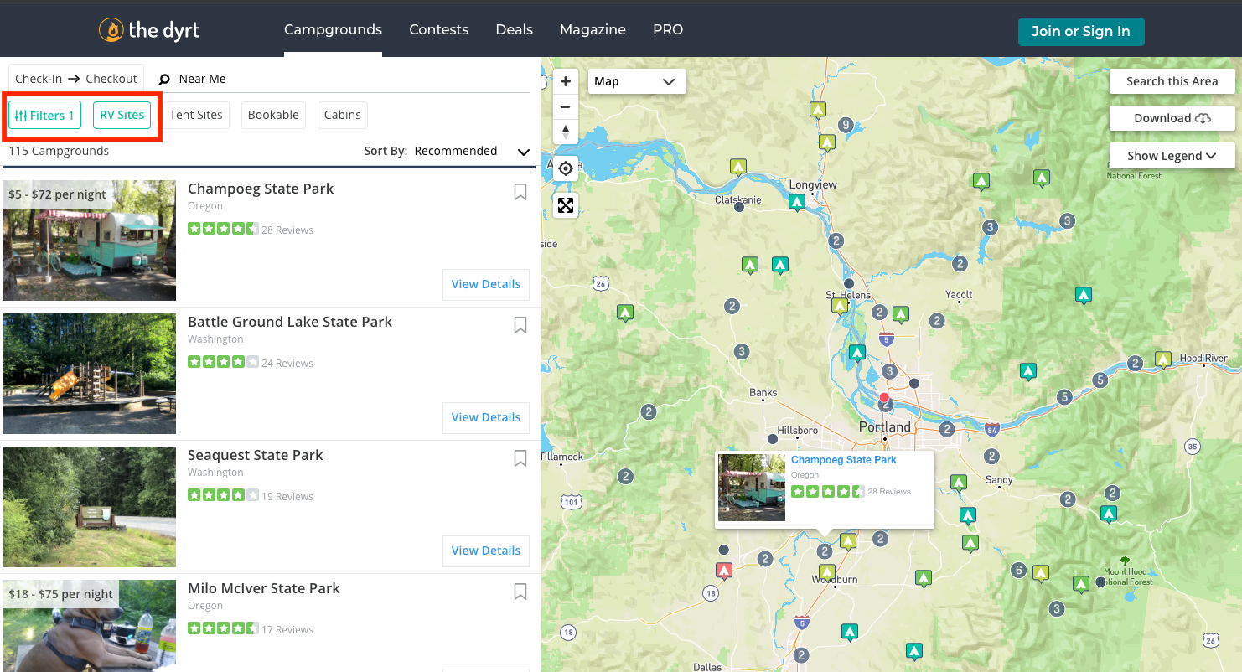Open Check-In Checkout date picker
1242x672 pixels.
point(76,79)
